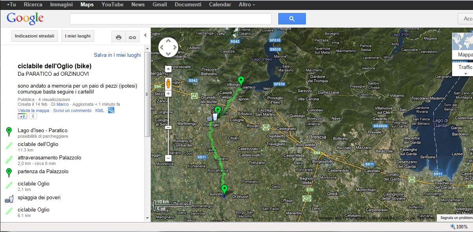Click the Google Earth view icon next to KML
473x232 pixels.
pos(111,110)
